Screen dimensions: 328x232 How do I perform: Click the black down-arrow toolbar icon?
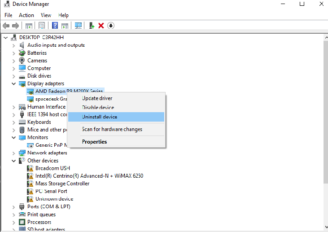(110, 26)
